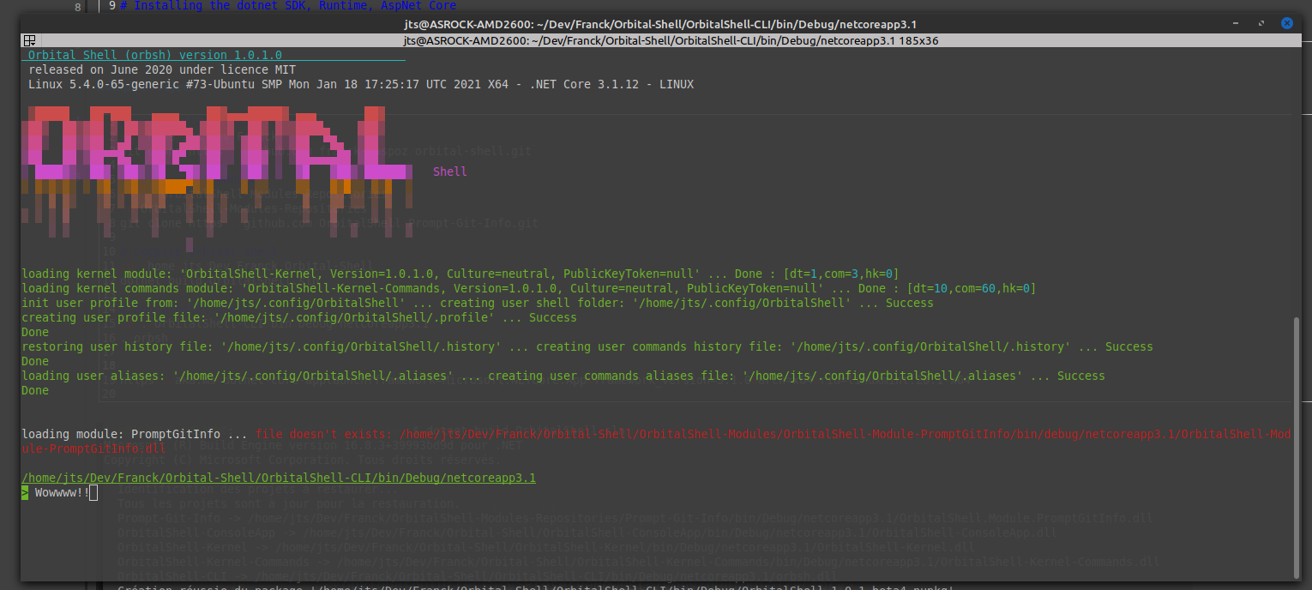Viewport: 1312px width, 590px height.
Task: Click the window title 'jts@ASROCK-AMD2600' in top bar
Action: tap(659, 24)
